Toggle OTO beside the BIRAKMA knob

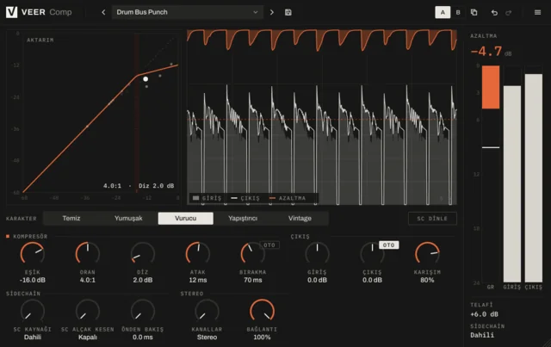pos(269,245)
